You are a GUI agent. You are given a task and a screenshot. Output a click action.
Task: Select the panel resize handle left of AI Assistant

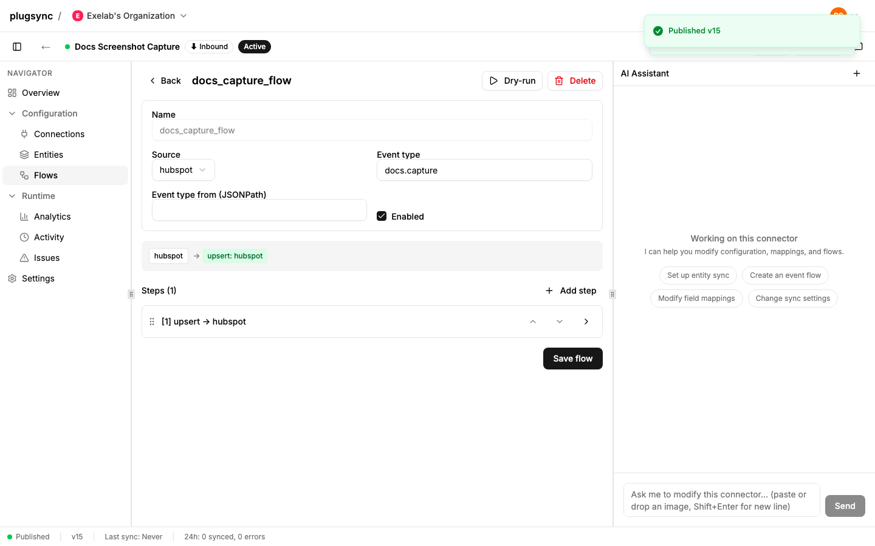[x=612, y=294]
